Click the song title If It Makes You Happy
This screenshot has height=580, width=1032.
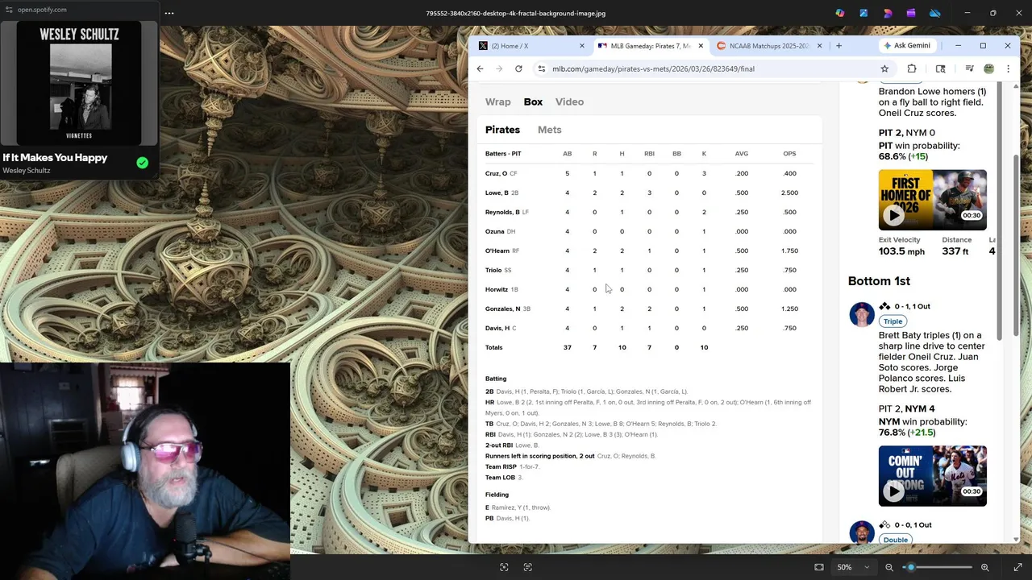pos(55,158)
